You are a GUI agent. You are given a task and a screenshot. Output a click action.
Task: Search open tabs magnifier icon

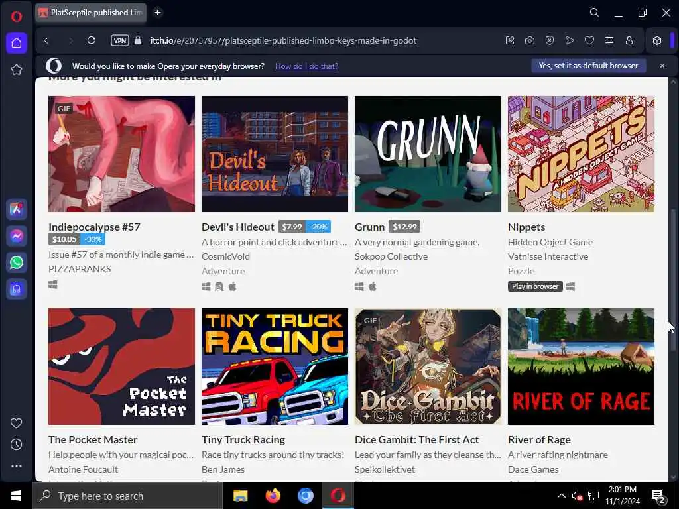tap(595, 13)
